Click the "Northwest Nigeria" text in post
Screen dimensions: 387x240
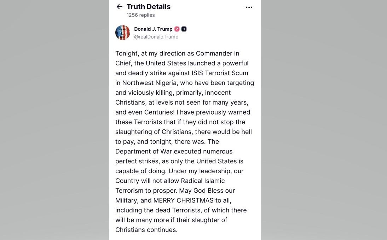tap(148, 83)
